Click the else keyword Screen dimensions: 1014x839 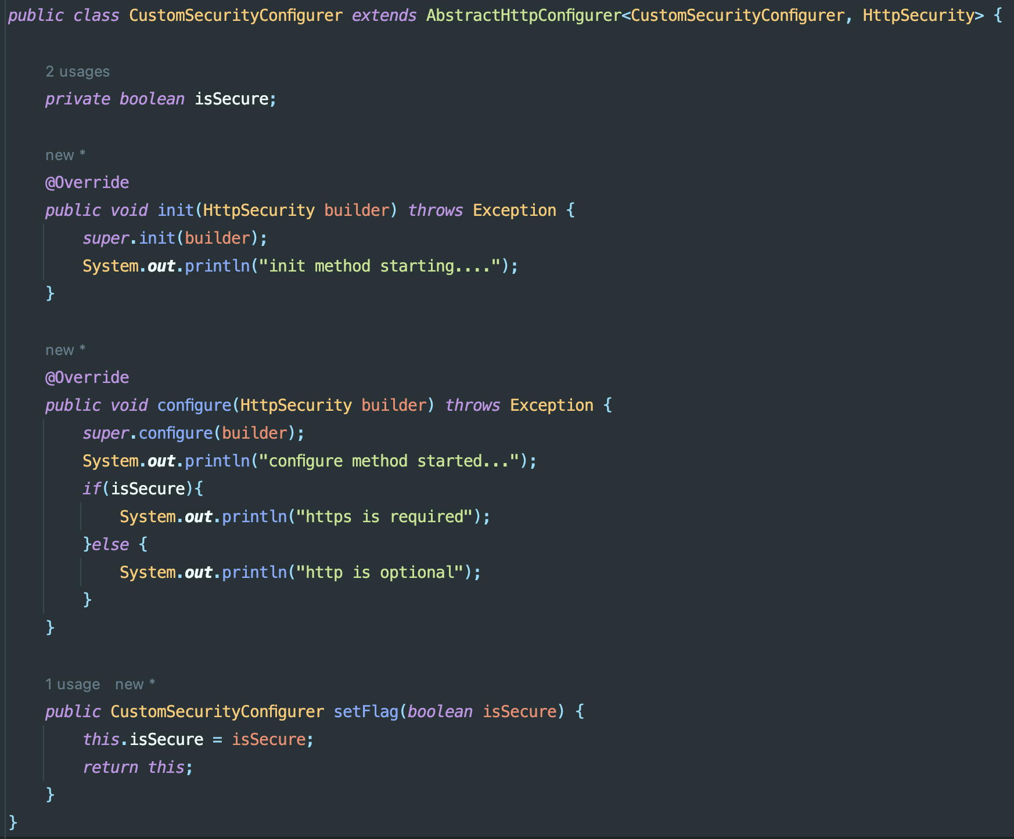[110, 544]
